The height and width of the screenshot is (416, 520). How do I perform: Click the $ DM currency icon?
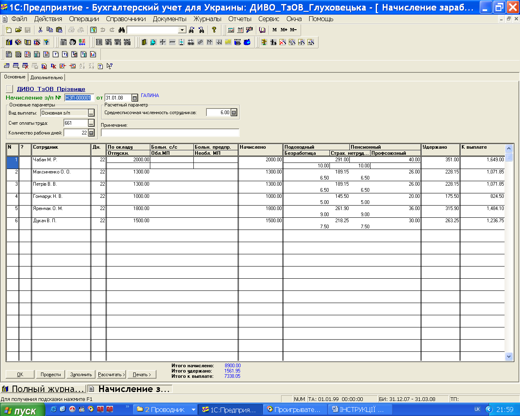pyautogui.click(x=82, y=42)
